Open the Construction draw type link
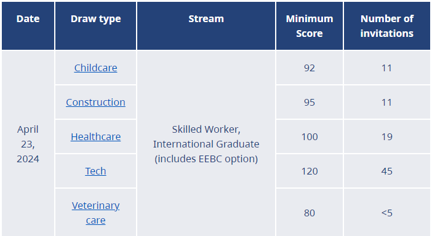 pos(95,102)
